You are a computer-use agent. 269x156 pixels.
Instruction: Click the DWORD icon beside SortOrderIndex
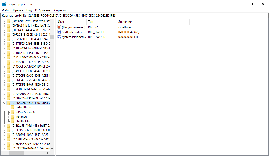(x=60, y=32)
